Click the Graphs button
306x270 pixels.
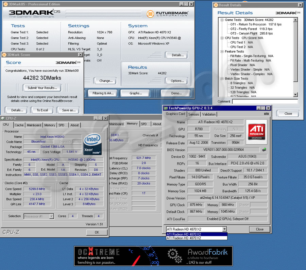click(x=136, y=93)
